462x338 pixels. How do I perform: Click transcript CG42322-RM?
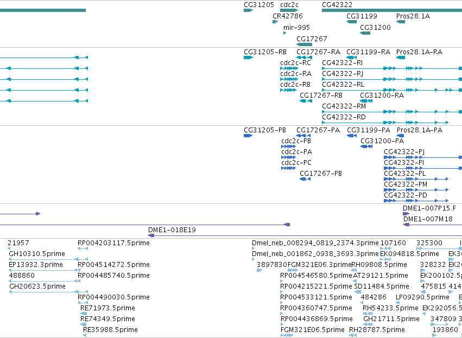pos(392,112)
